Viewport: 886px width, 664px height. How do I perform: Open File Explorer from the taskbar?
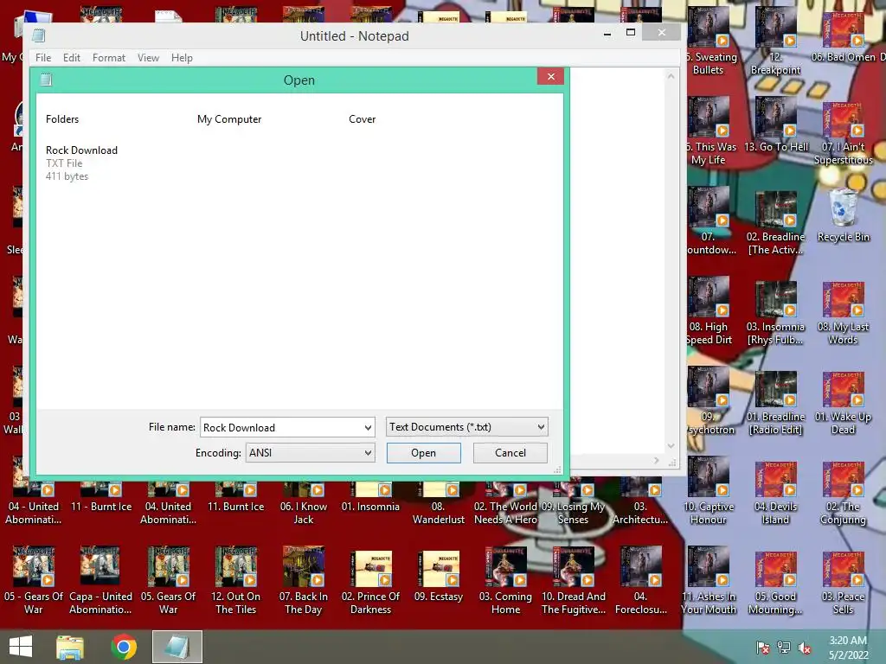coord(70,647)
